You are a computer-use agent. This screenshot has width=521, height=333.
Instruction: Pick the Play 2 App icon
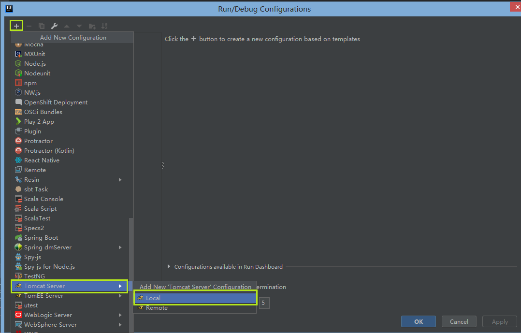[x=18, y=122]
